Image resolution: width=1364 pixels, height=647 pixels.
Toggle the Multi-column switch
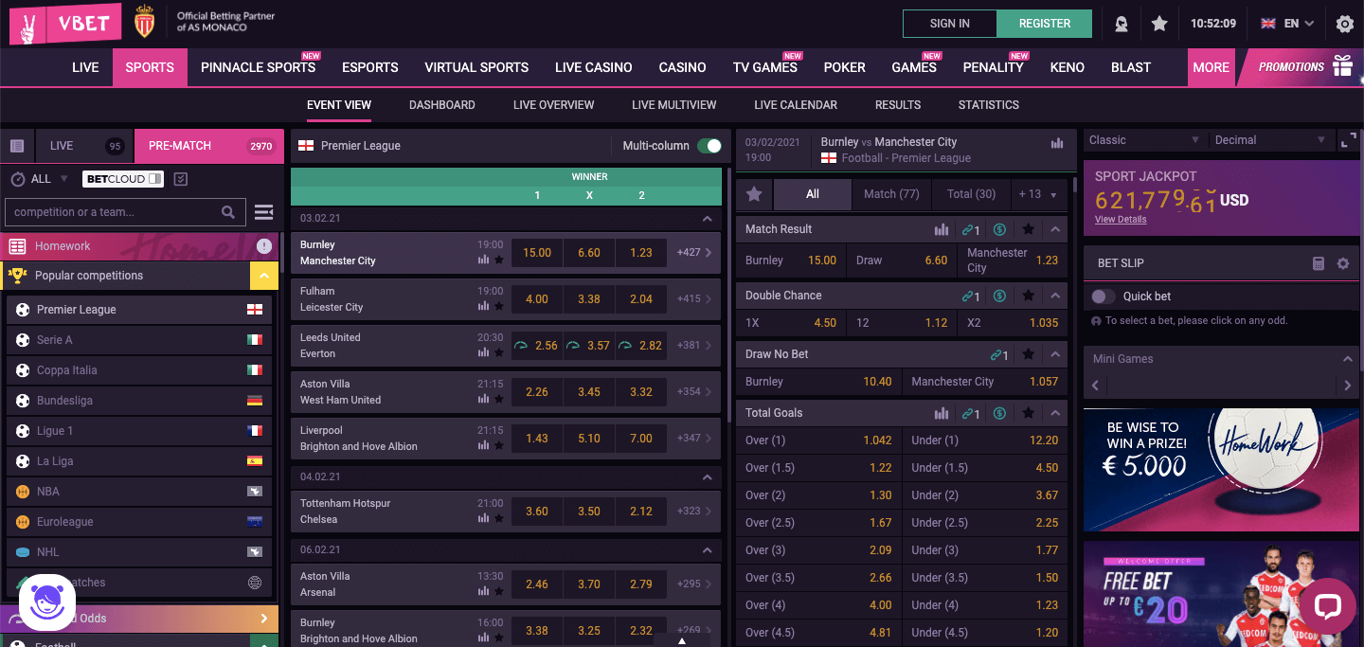pyautogui.click(x=709, y=146)
